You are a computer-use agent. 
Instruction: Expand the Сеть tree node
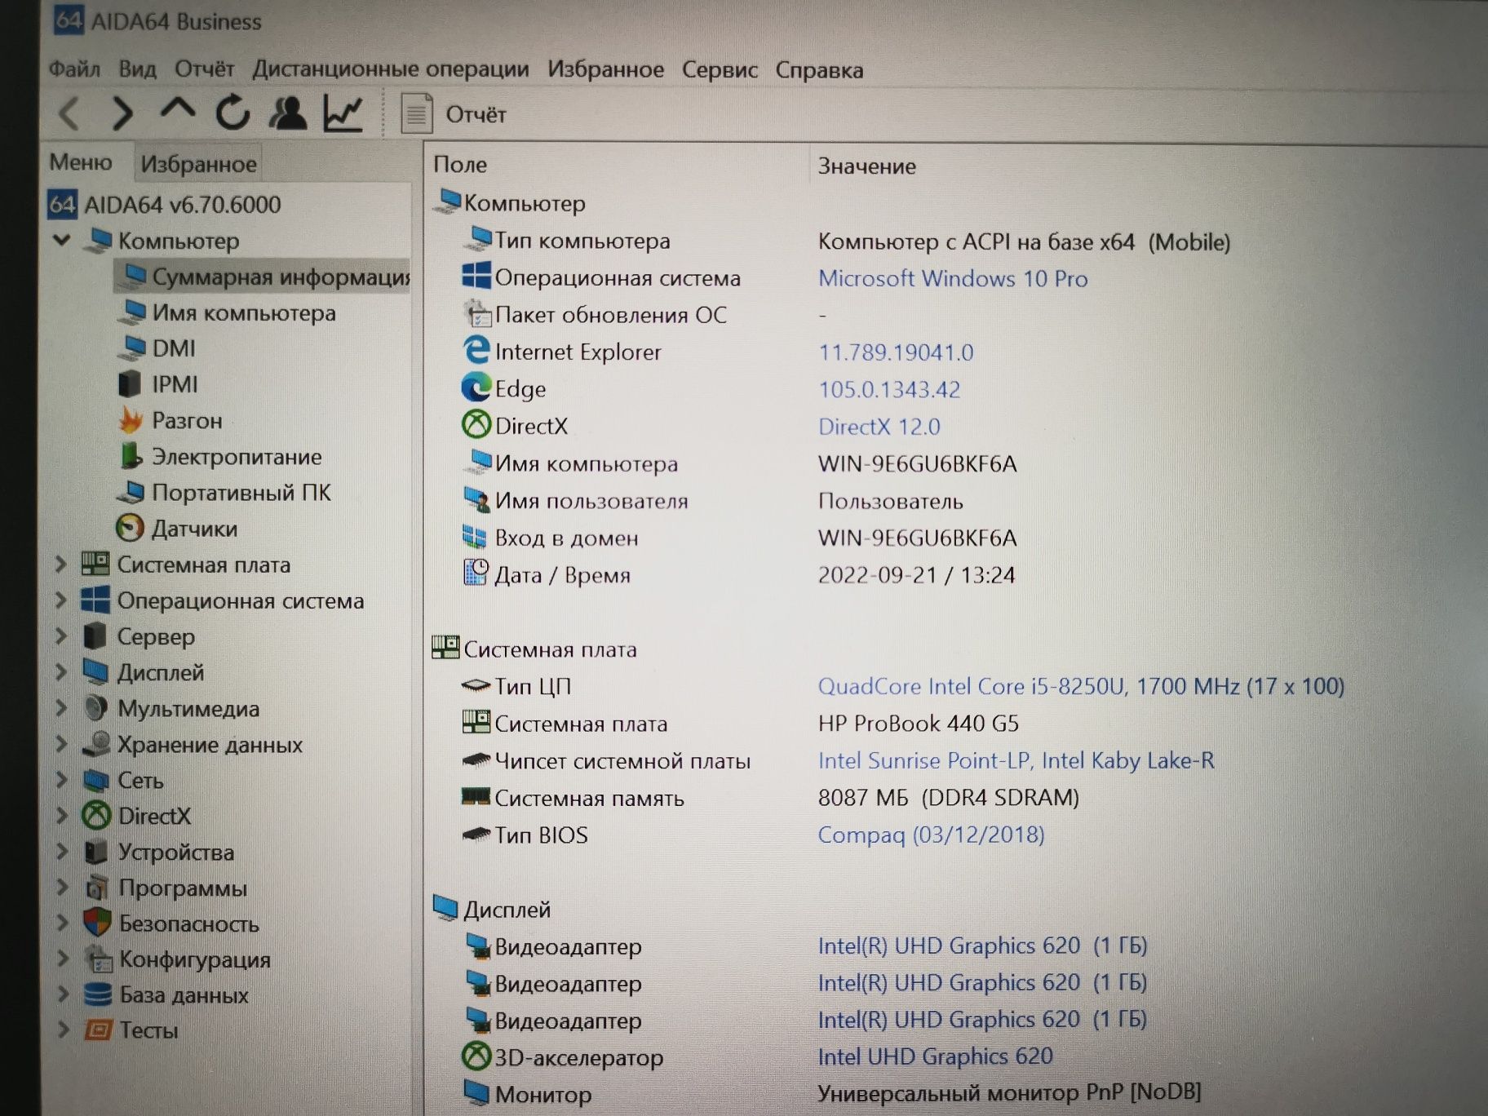coord(61,779)
